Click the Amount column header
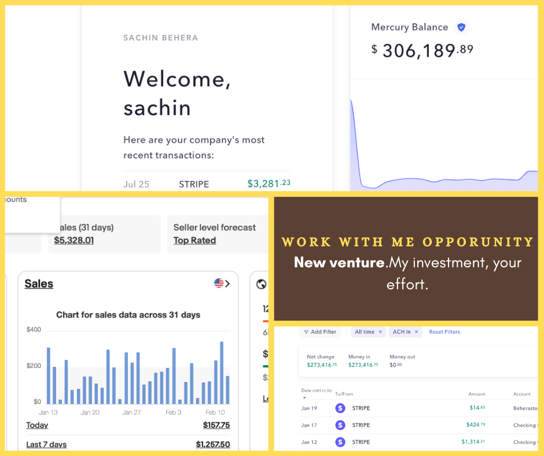Image resolution: width=544 pixels, height=456 pixels. [x=476, y=394]
